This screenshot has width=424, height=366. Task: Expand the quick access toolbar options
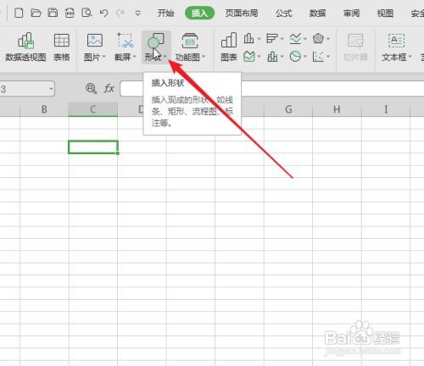point(137,14)
